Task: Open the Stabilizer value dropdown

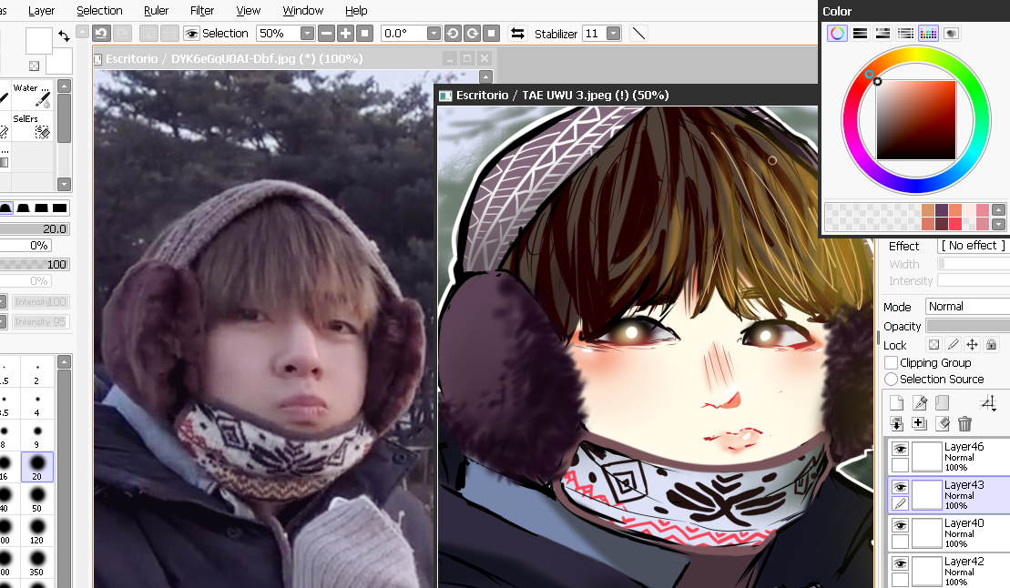Action: pyautogui.click(x=613, y=34)
